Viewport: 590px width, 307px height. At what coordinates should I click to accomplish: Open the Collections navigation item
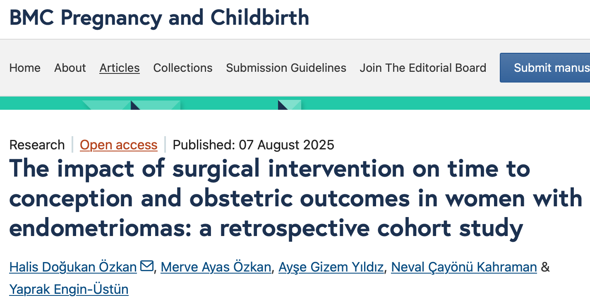(x=183, y=68)
